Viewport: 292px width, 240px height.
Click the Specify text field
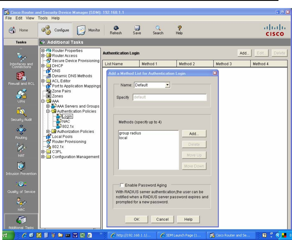pos(170,97)
